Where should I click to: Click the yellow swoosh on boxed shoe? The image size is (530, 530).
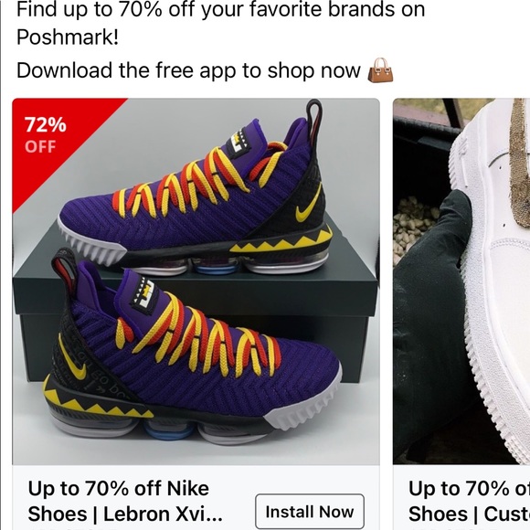pyautogui.click(x=308, y=206)
